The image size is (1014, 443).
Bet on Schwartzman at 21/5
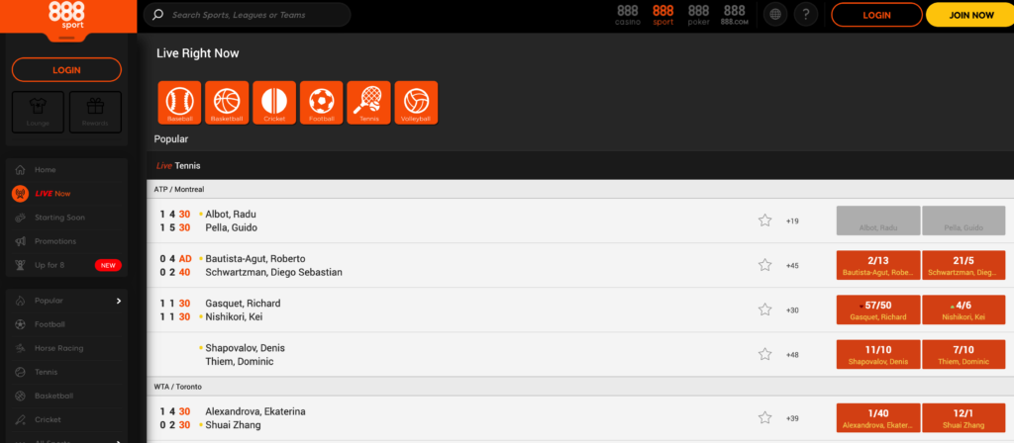click(963, 265)
